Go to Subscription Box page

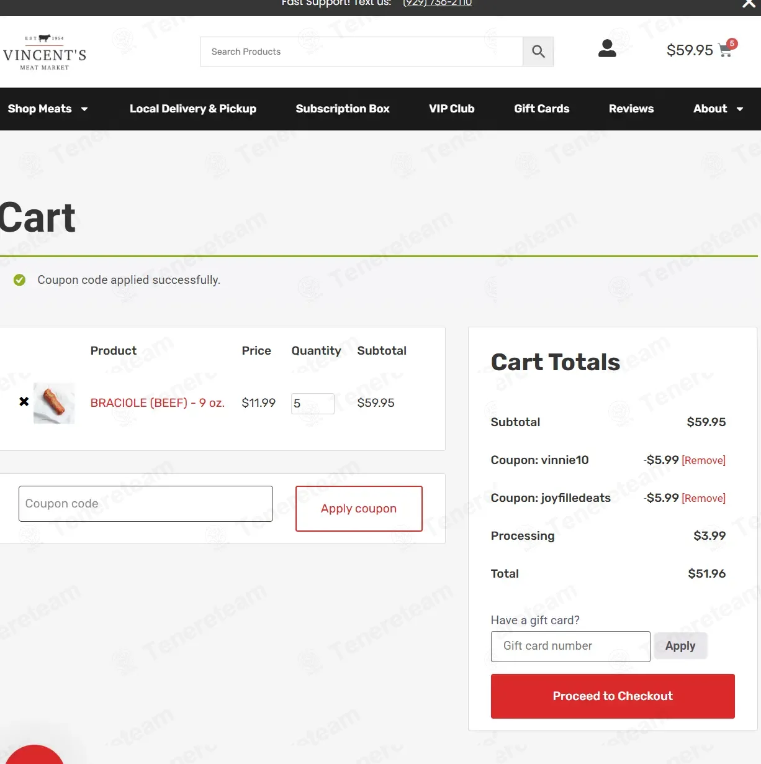pos(343,109)
